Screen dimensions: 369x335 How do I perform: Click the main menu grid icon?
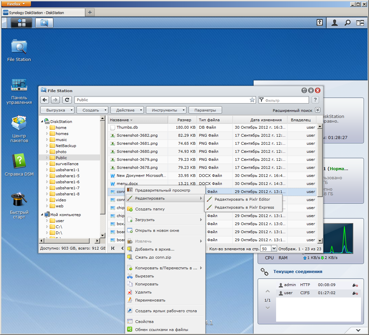[21, 23]
